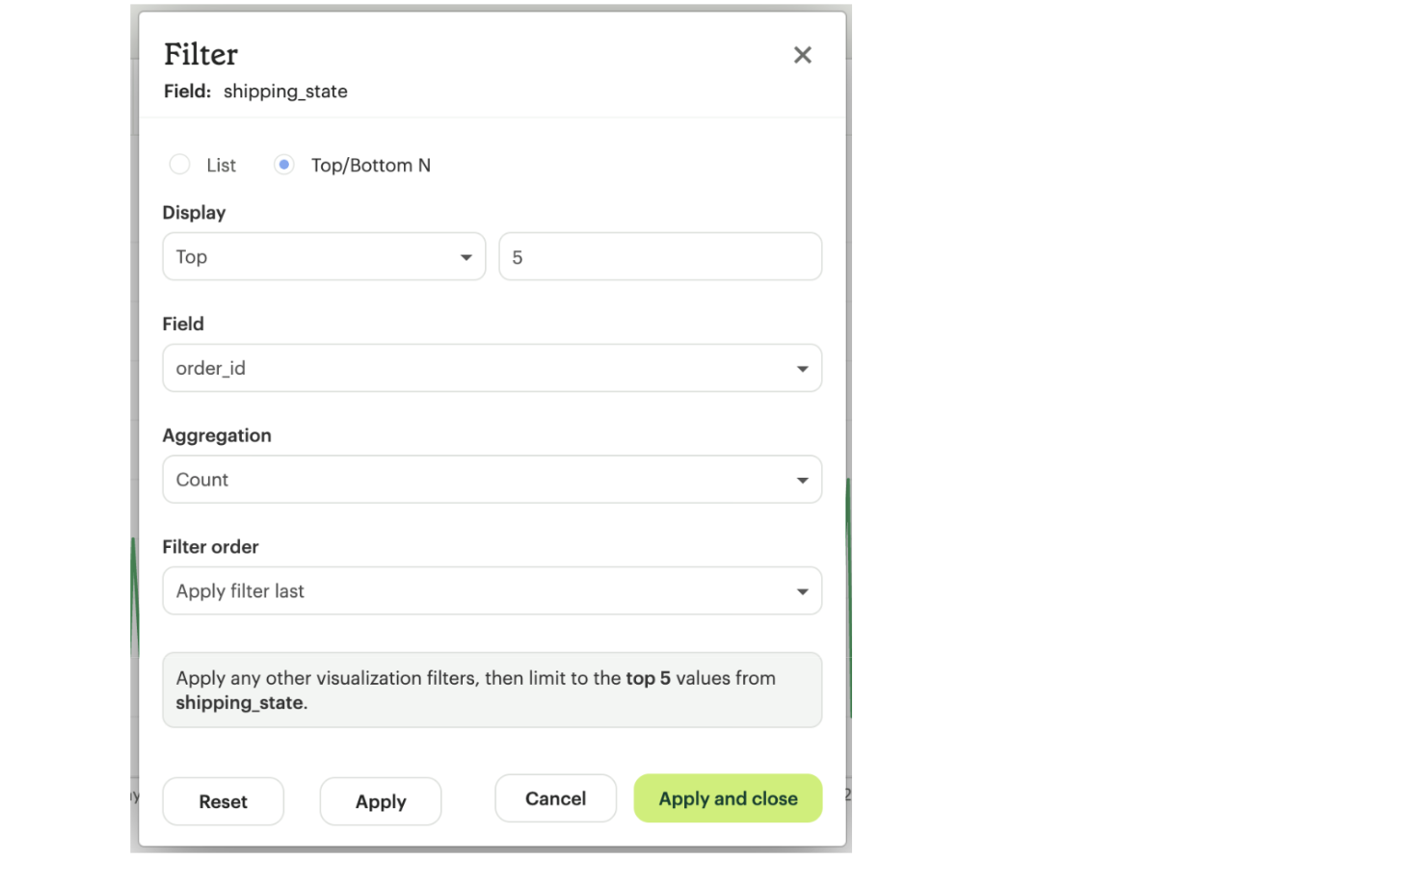Click the Reset button
This screenshot has height=887, width=1411.
click(223, 801)
